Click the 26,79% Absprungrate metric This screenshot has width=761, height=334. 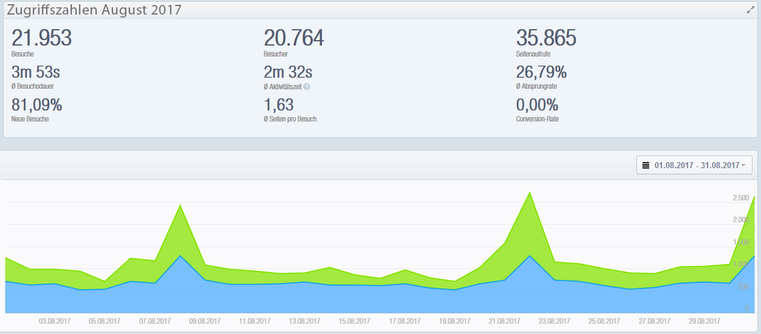coord(541,73)
